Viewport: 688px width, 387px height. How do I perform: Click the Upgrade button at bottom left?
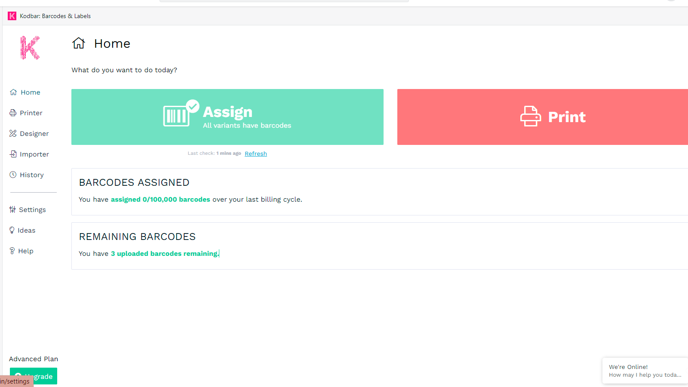(33, 376)
